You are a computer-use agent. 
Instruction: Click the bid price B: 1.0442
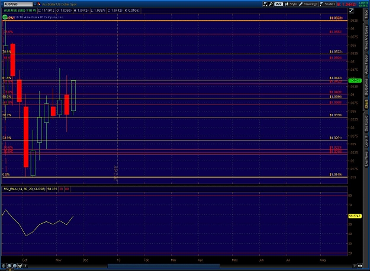[347, 5]
